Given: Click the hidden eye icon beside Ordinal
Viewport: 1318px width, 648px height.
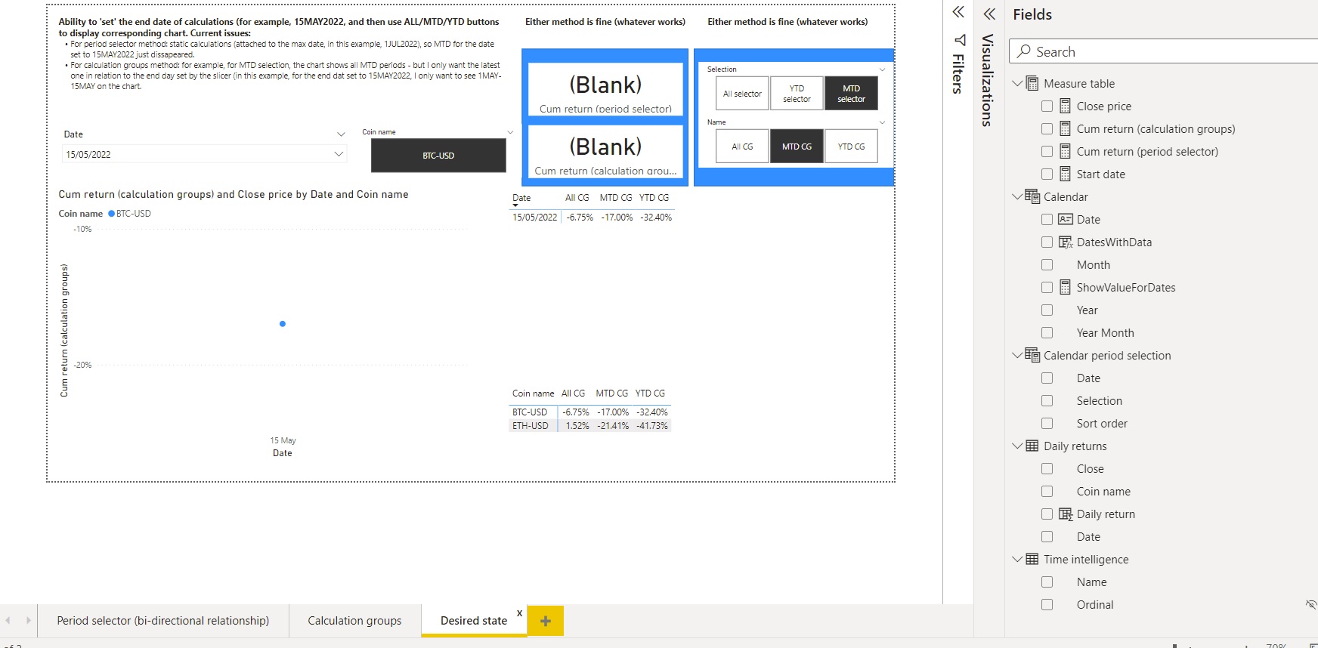Looking at the screenshot, I should click(x=1311, y=604).
